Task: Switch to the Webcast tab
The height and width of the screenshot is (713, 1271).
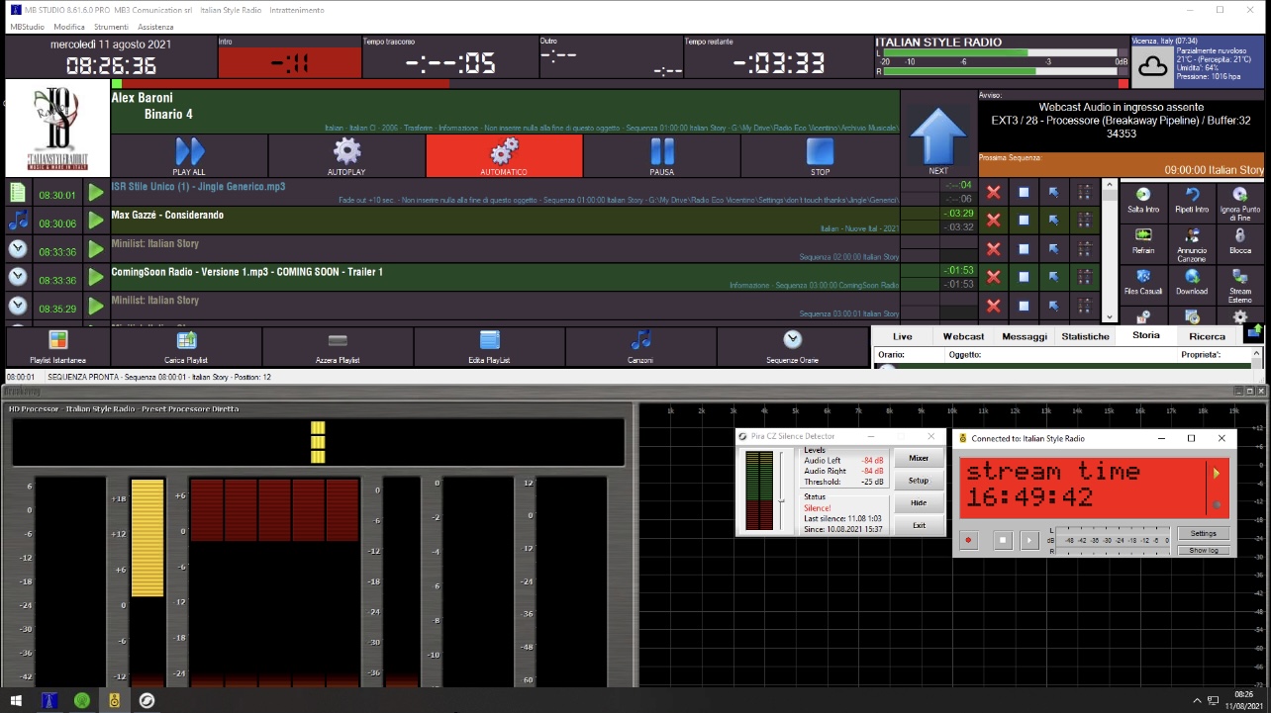Action: click(x=963, y=336)
